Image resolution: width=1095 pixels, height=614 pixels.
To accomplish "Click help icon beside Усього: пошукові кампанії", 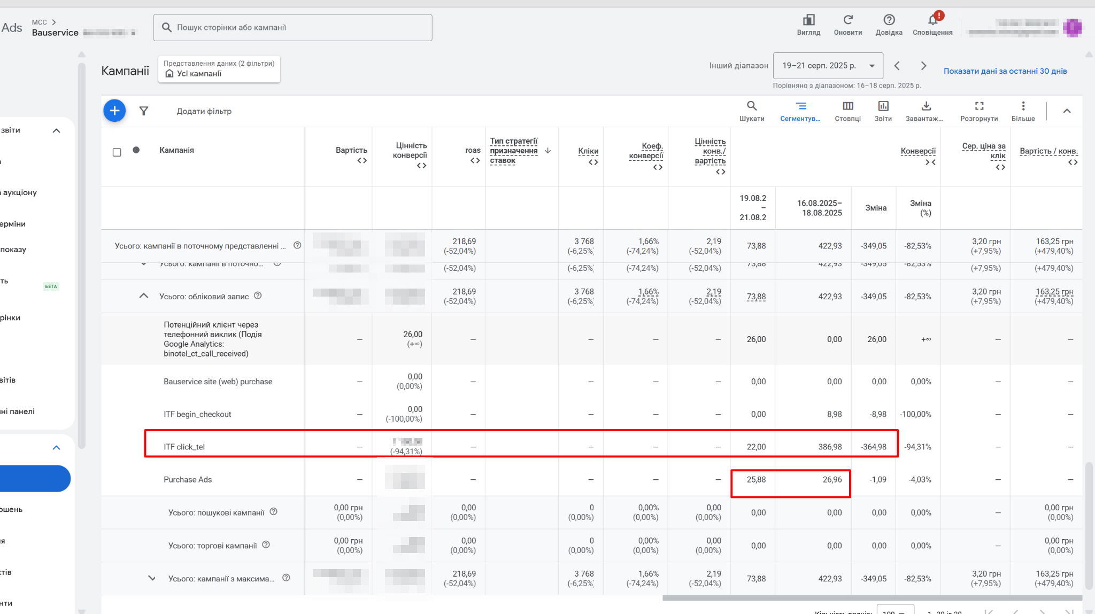I will 273,511.
